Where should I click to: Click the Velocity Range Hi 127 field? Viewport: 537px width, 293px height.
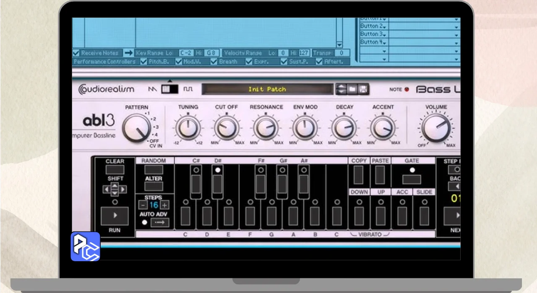[x=304, y=53]
